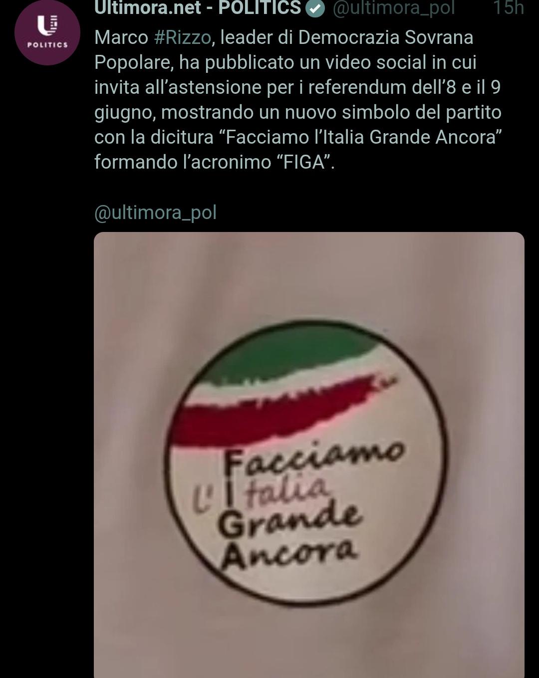Follow the #Rizzo hashtag
The image size is (539, 678).
click(x=182, y=37)
